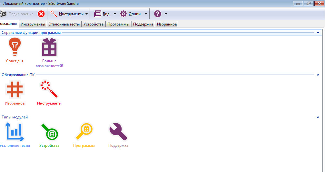
Task: Switch to the Инструменты tab
Action: (33, 24)
